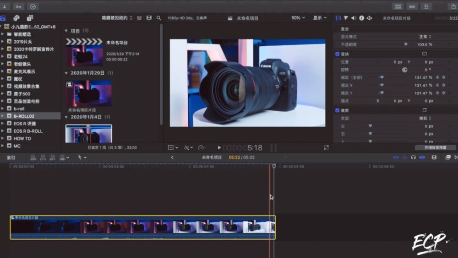Play the viewer video
The height and width of the screenshot is (258, 458).
click(219, 148)
